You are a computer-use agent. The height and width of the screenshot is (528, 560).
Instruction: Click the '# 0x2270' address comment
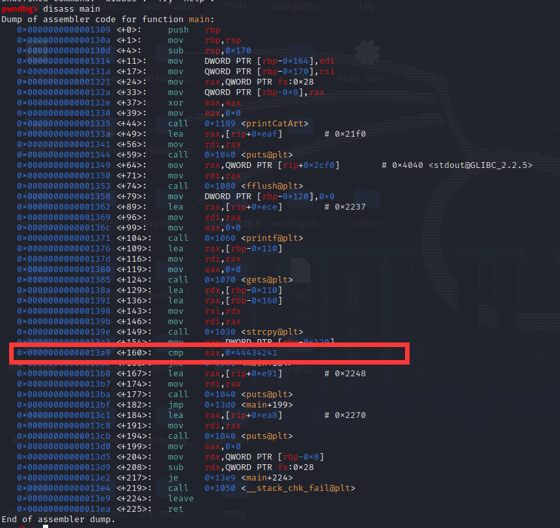(345, 415)
